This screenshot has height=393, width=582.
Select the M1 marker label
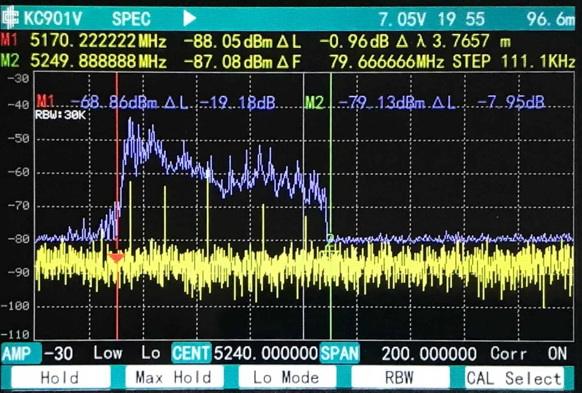8,41
